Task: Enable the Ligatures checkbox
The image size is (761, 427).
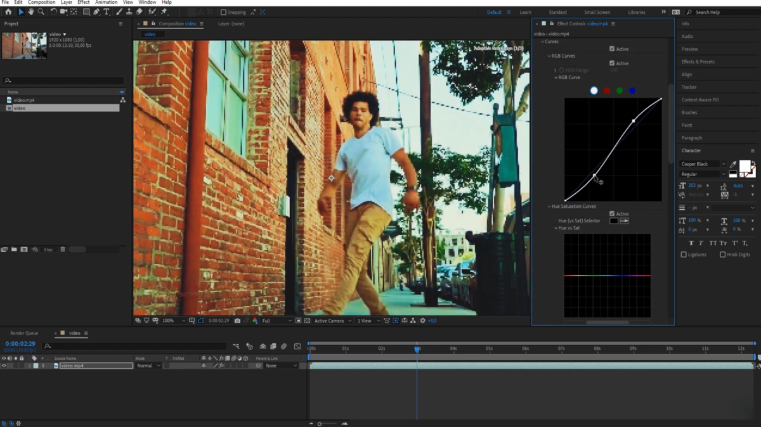Action: click(x=684, y=255)
